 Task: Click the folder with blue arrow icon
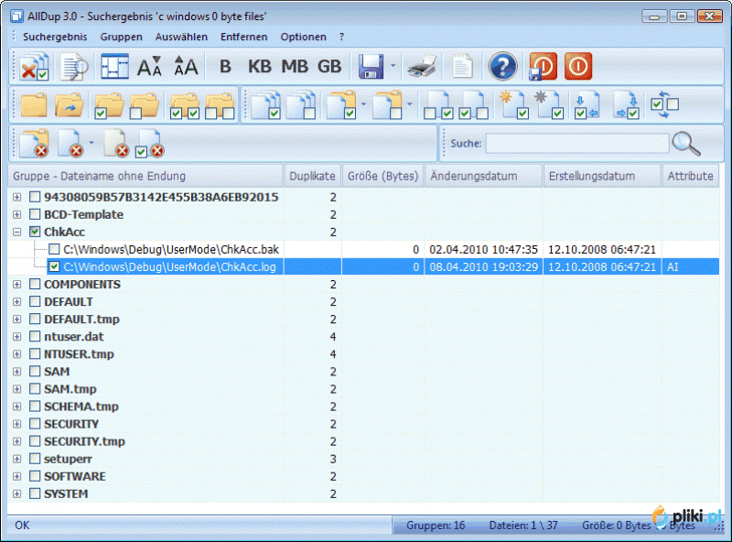click(70, 105)
